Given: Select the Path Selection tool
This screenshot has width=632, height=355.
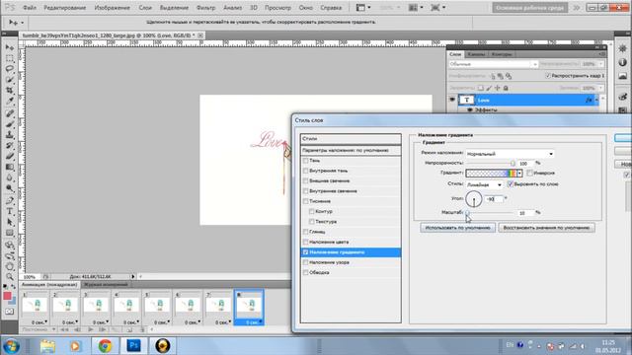Looking at the screenshot, I should 10,222.
